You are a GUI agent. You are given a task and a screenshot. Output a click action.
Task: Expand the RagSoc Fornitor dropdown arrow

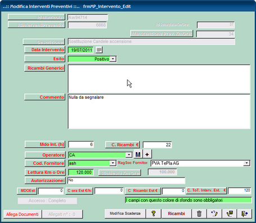pos(246,163)
